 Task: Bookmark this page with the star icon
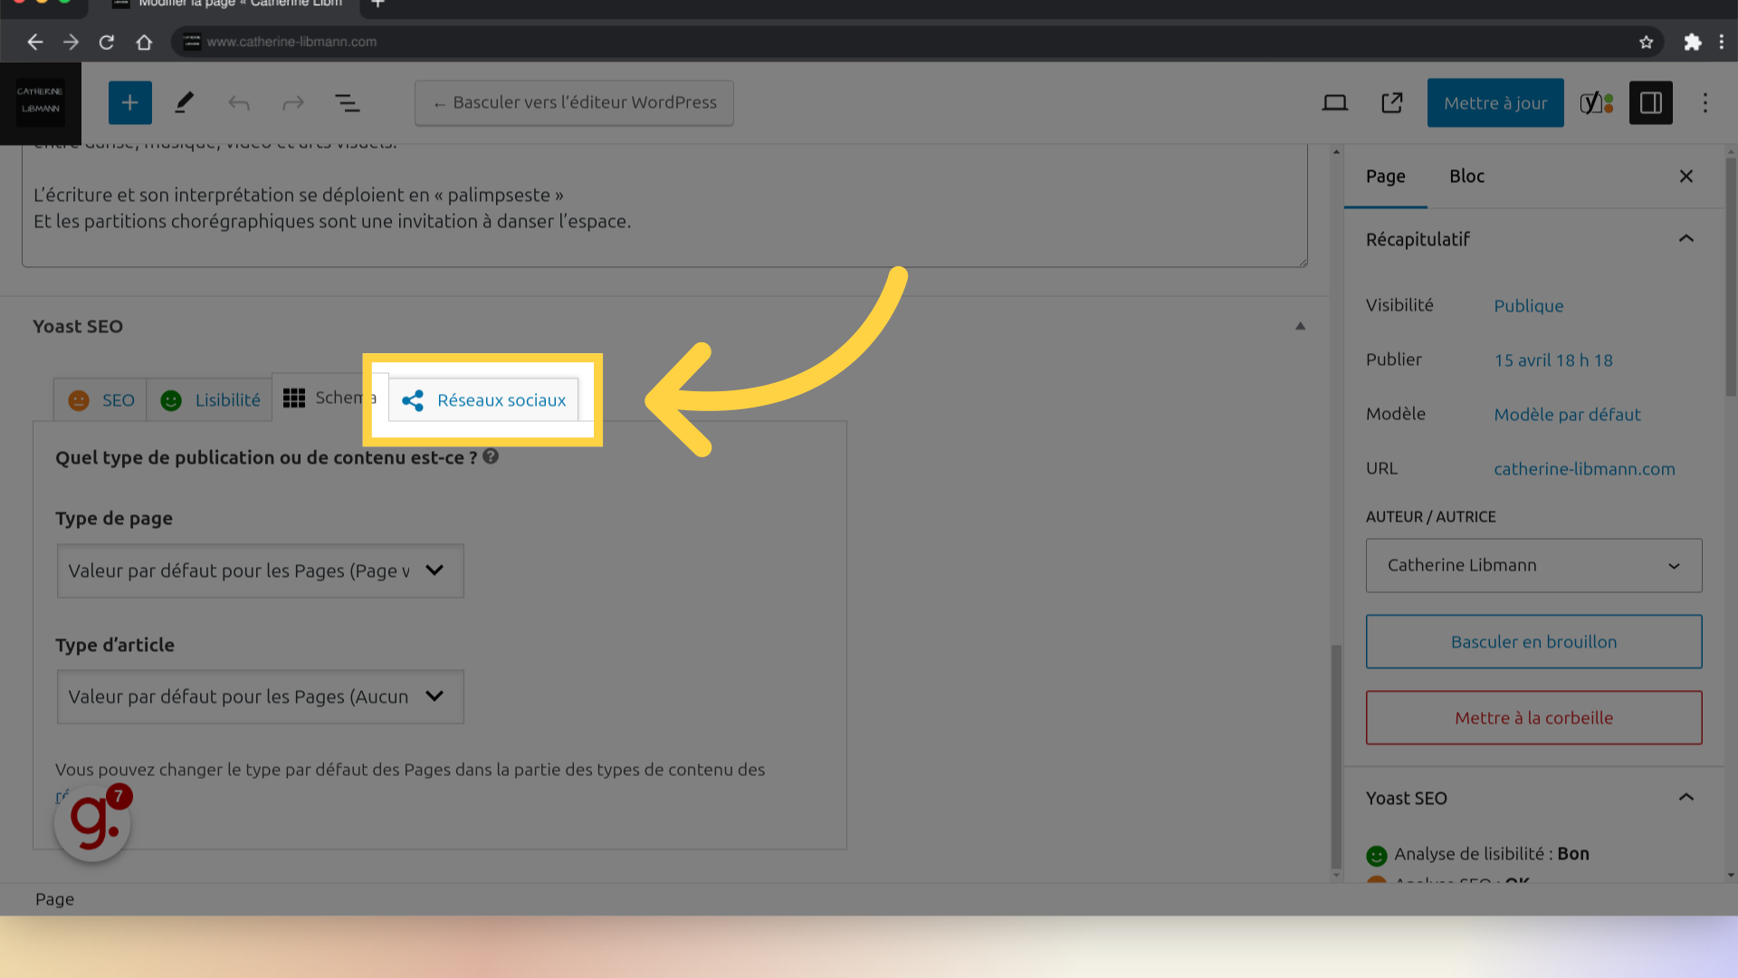[1647, 42]
